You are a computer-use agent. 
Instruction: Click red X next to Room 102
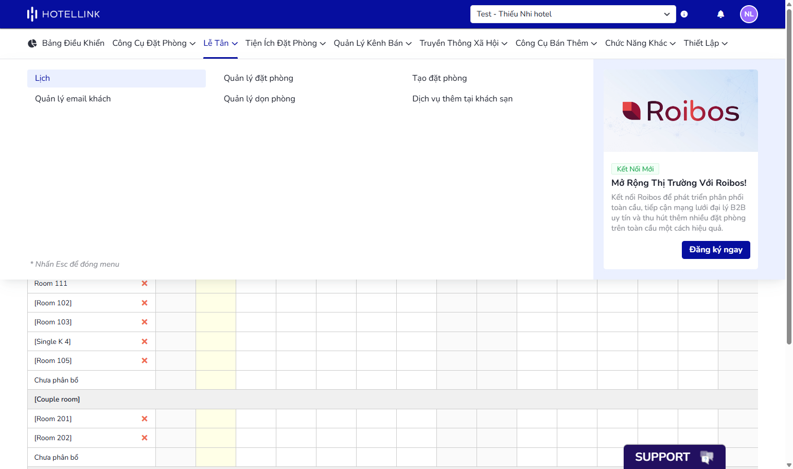145,303
